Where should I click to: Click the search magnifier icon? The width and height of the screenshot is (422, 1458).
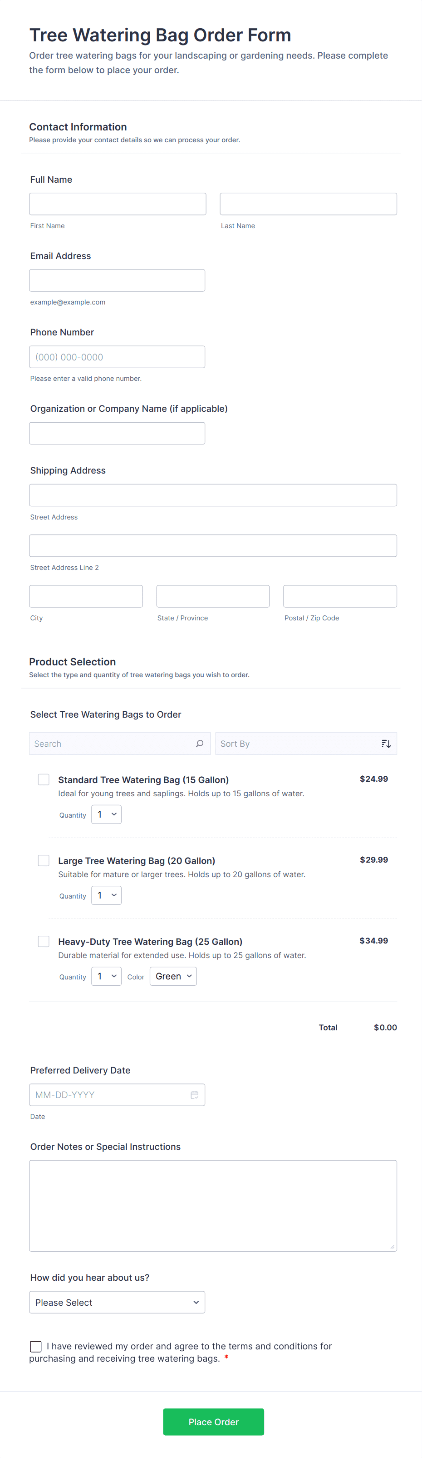click(x=199, y=743)
